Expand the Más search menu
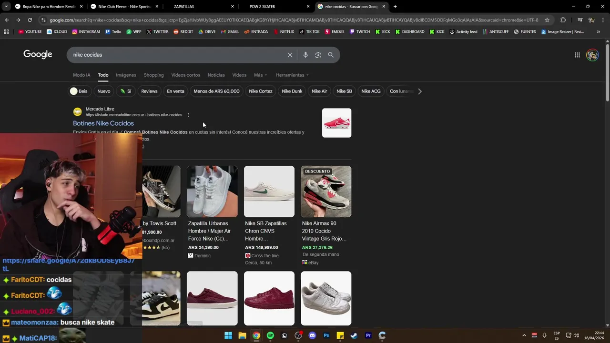610x343 pixels. [260, 75]
